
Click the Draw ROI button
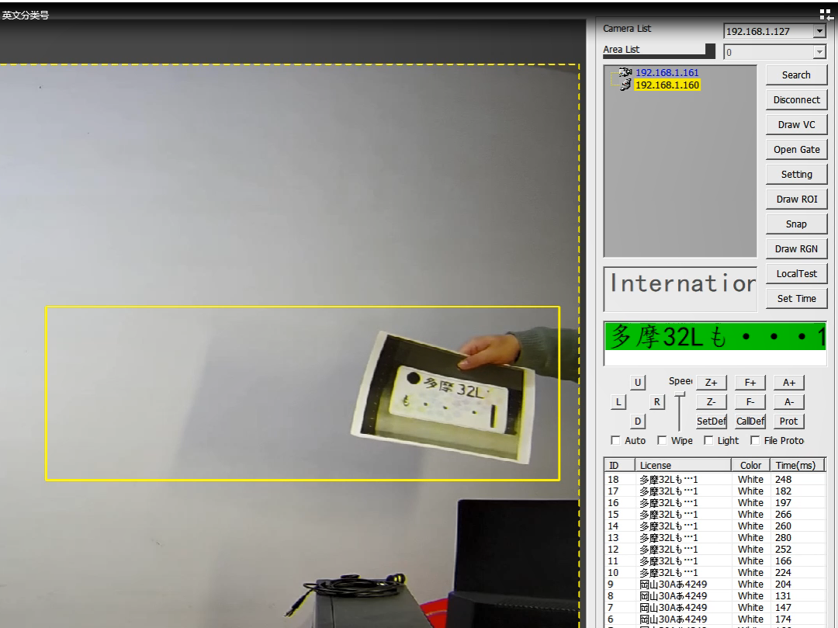796,199
